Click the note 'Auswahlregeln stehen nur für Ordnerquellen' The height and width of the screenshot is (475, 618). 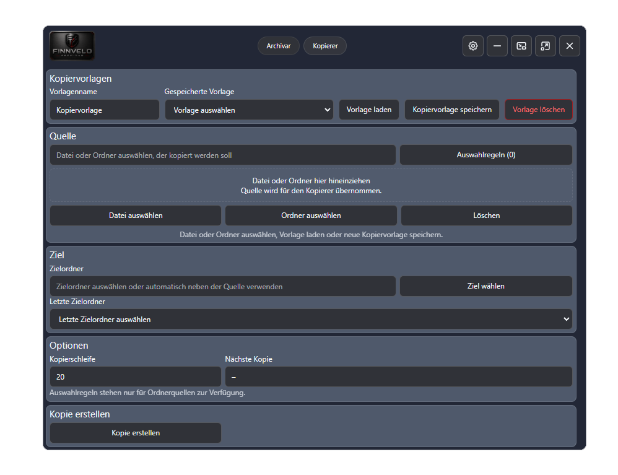(147, 393)
